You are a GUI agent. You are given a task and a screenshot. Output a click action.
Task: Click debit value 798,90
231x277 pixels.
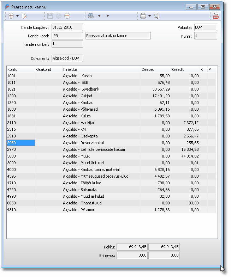[x=164, y=183]
